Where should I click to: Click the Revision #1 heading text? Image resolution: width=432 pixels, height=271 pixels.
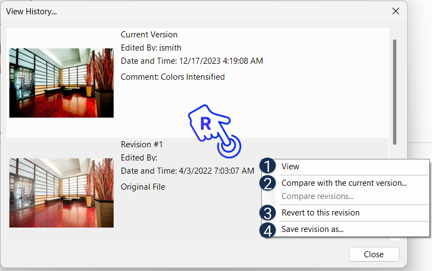(142, 145)
